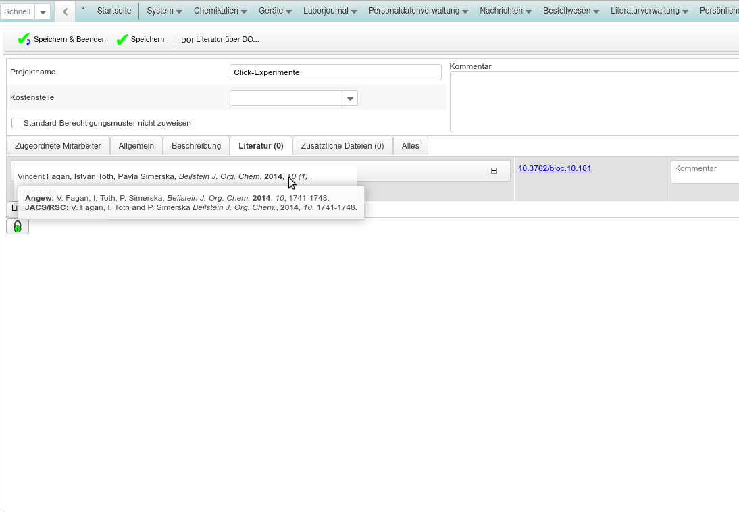Switch to Zugeordnete Mitarbeiter tab
The height and width of the screenshot is (514, 739).
[x=57, y=146]
